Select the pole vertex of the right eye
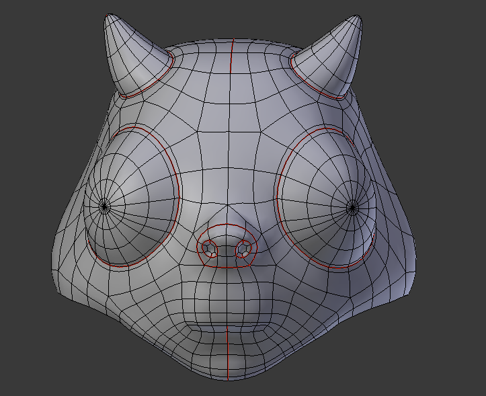This screenshot has height=396, width=486. pos(352,207)
